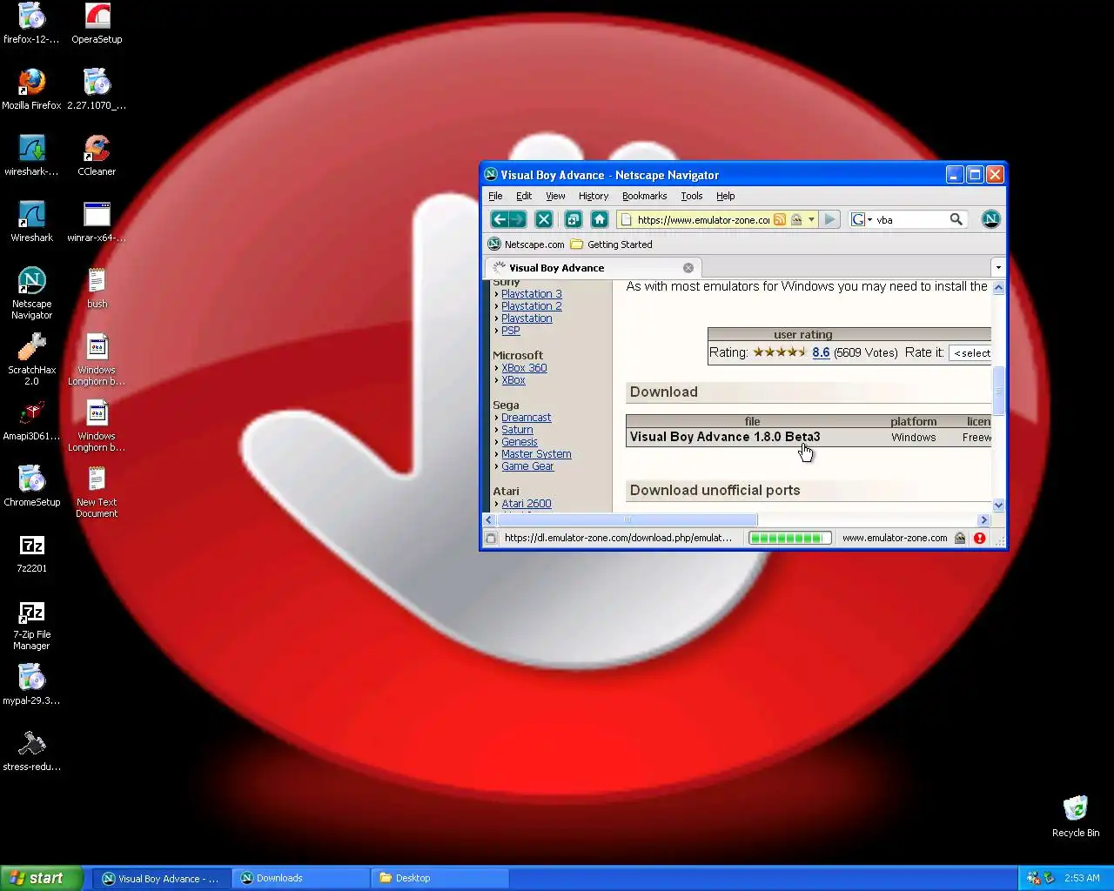1114x891 pixels.
Task: Open the File menu
Action: pyautogui.click(x=495, y=196)
